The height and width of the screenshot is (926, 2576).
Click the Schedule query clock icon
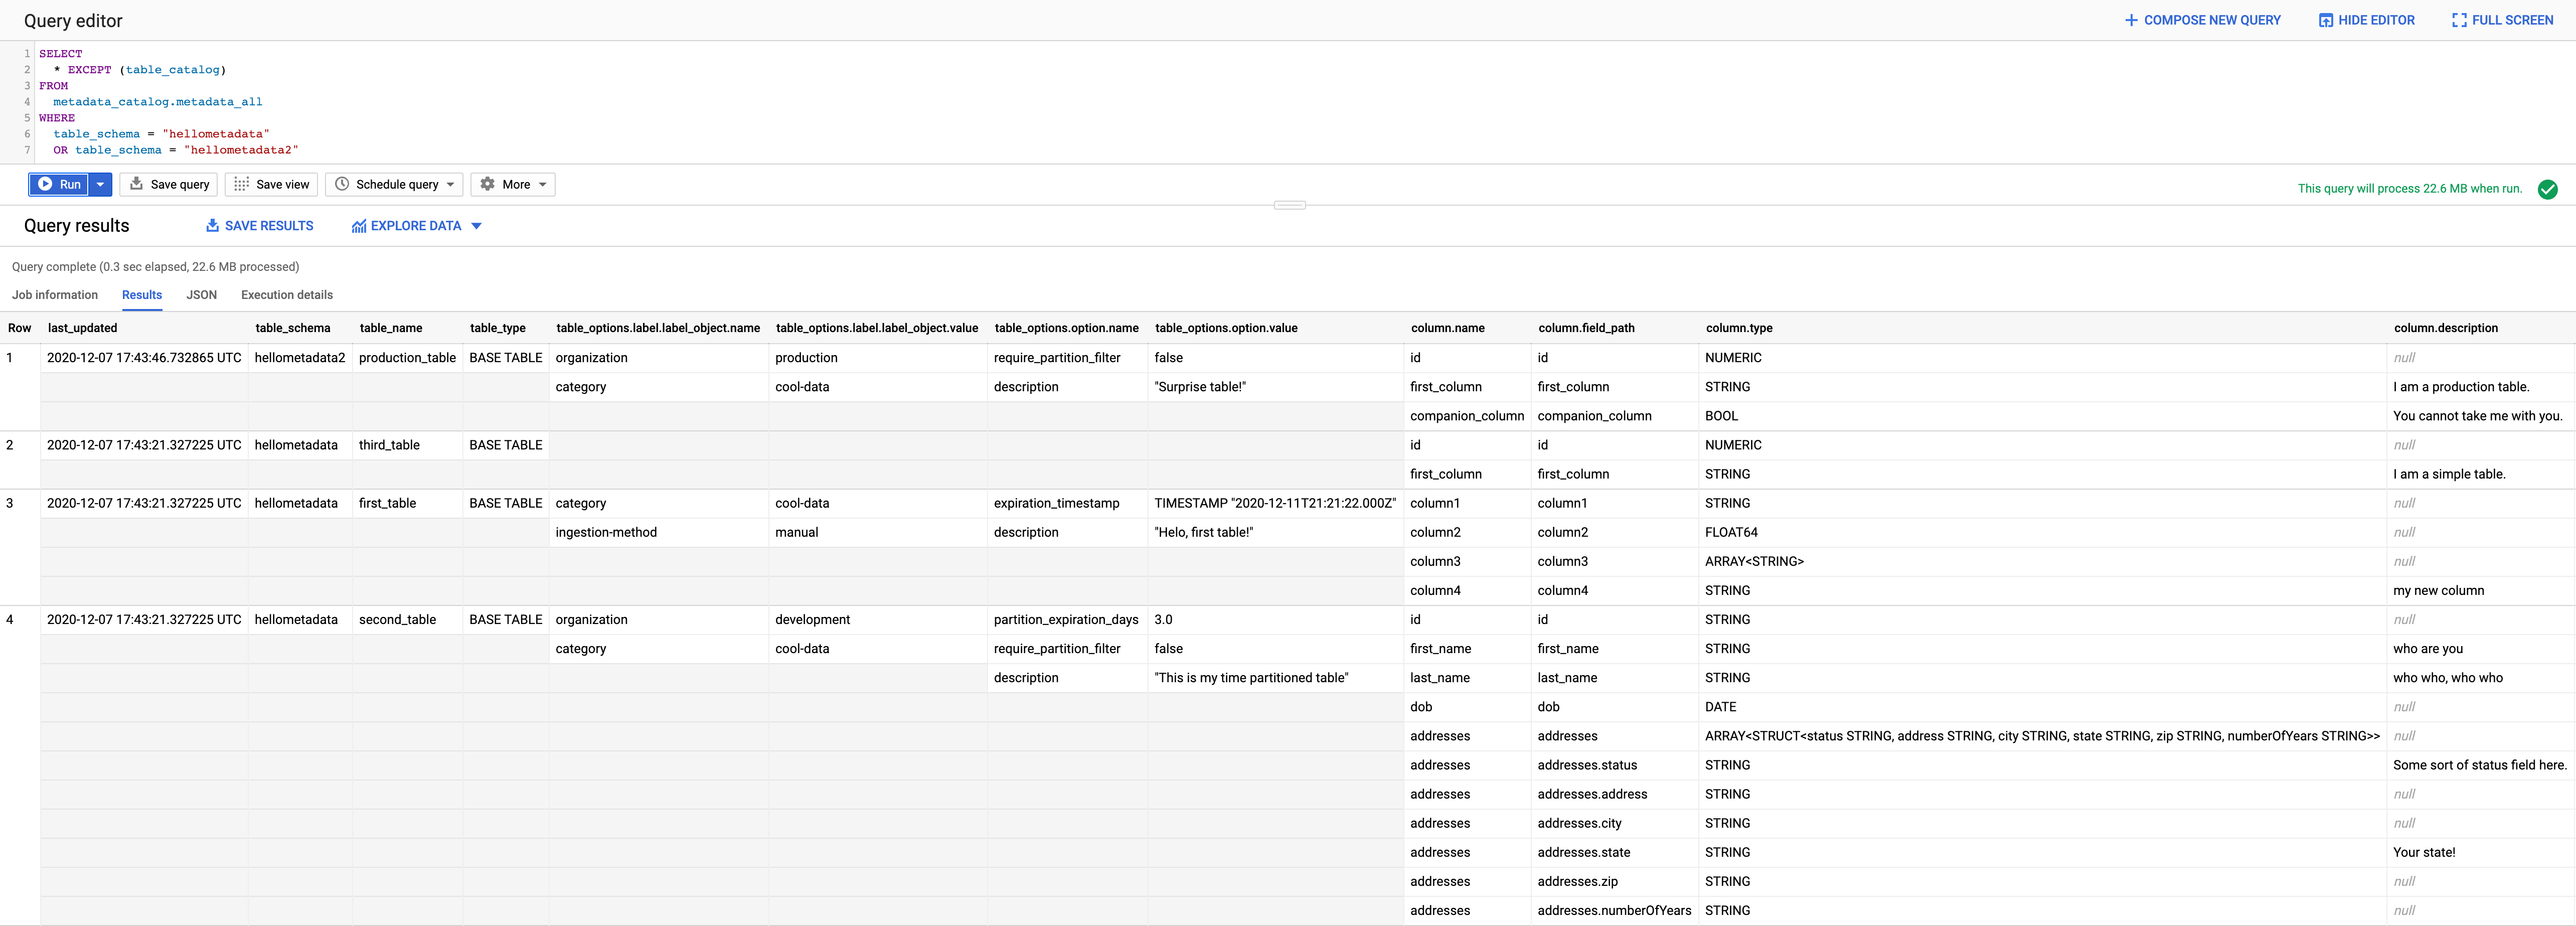[x=342, y=184]
